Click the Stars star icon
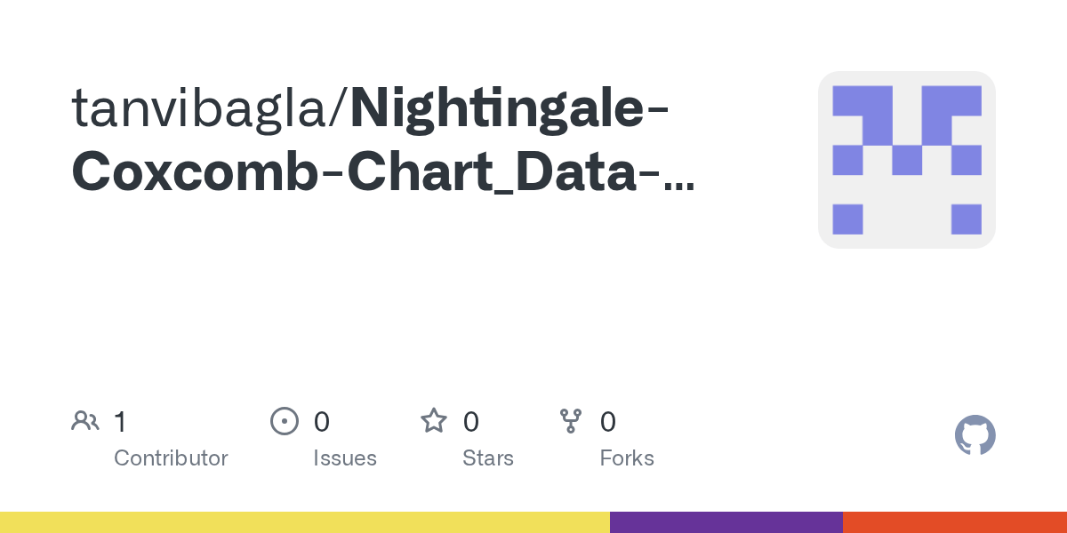This screenshot has height=533, width=1067. tap(434, 420)
